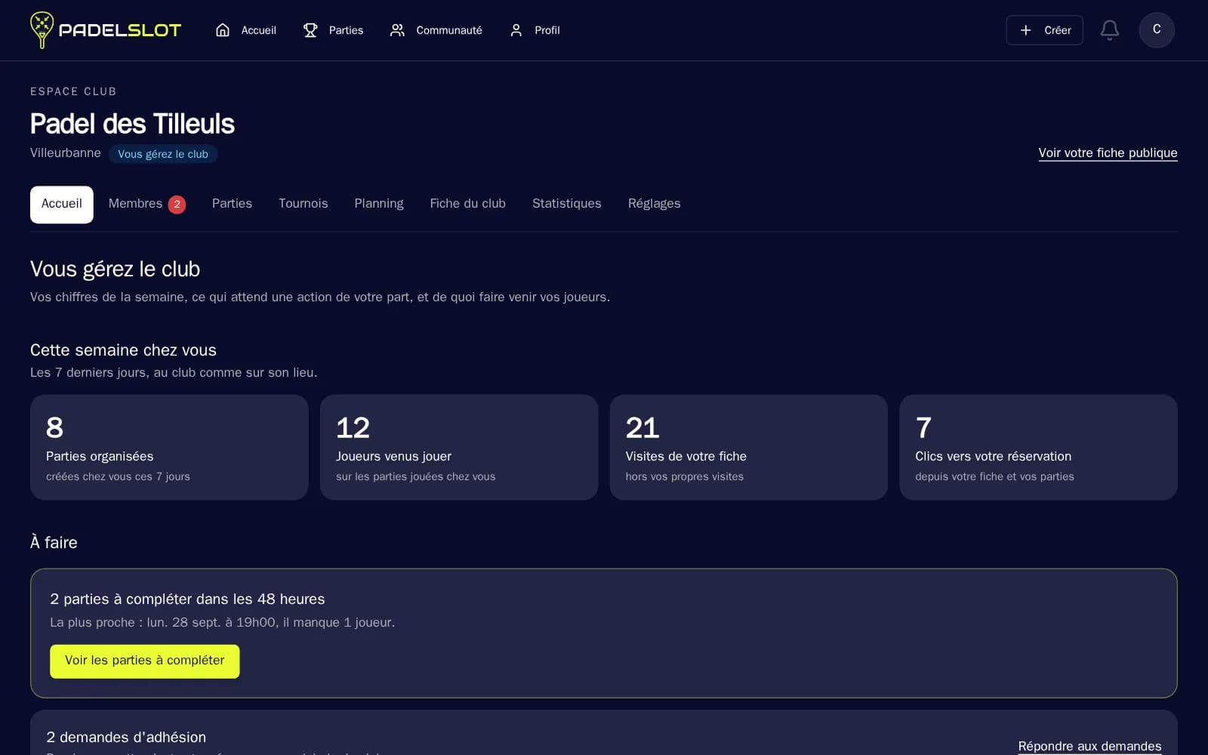Open the Accueil home icon in navbar
The height and width of the screenshot is (755, 1208).
coord(223,30)
